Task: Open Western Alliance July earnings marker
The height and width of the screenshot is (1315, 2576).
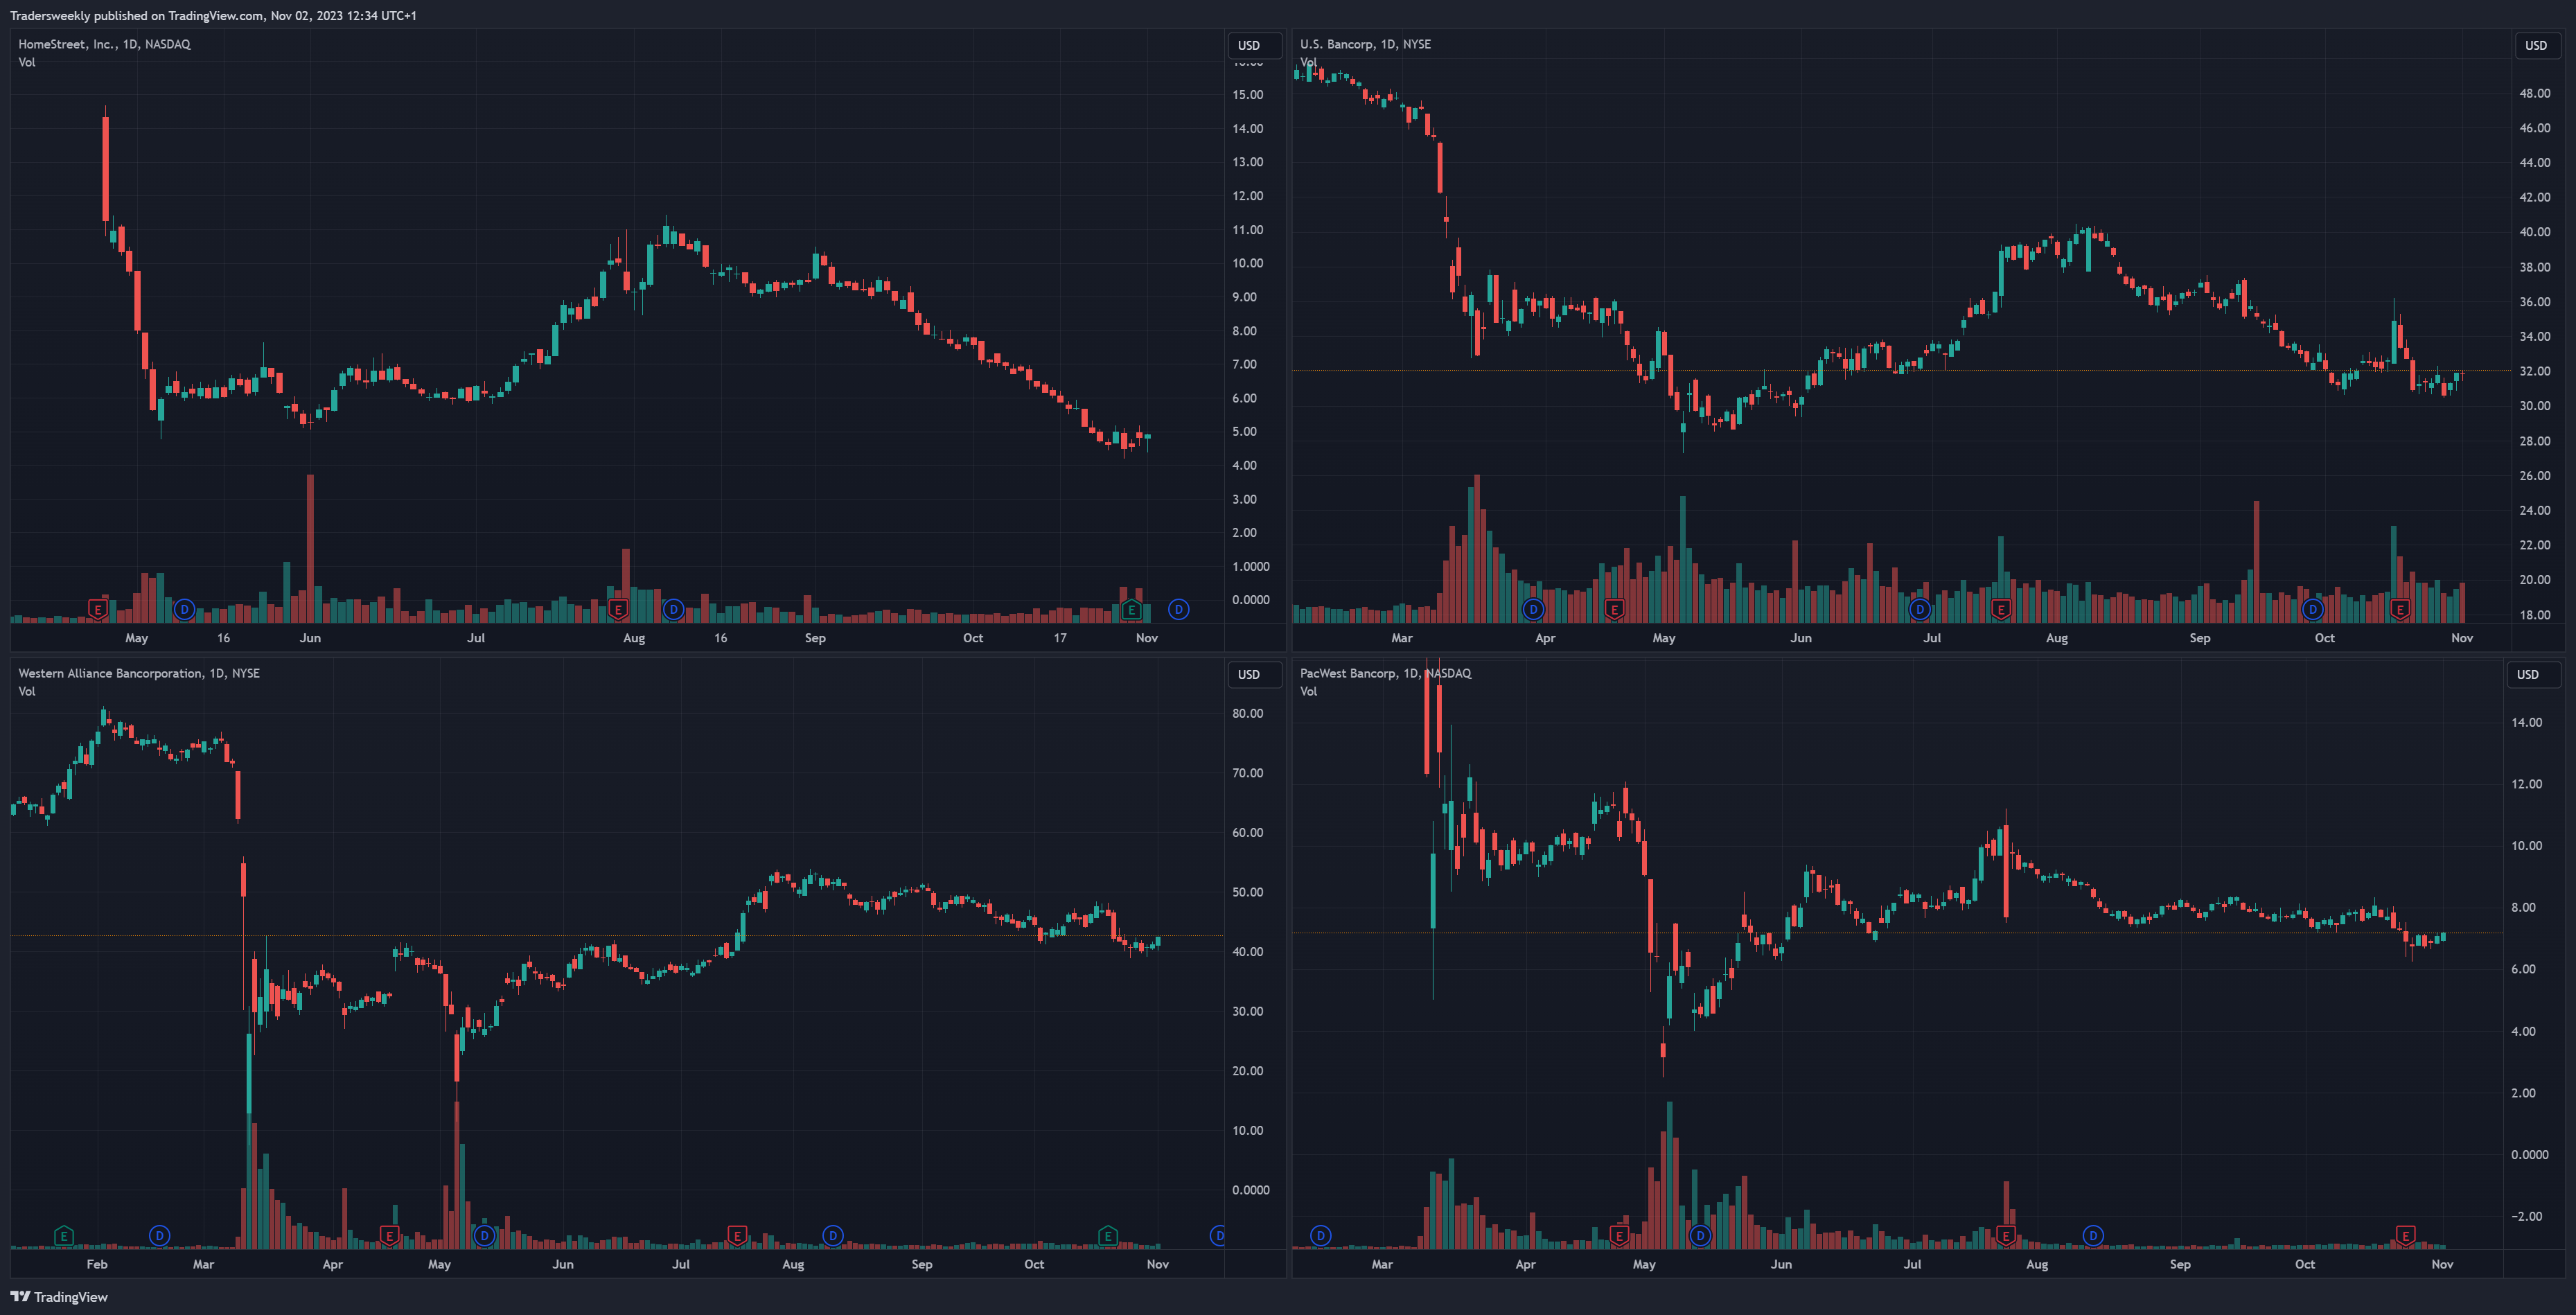Action: (737, 1236)
